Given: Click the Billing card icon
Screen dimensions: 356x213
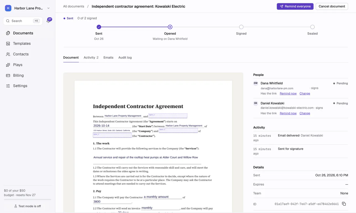Looking at the screenshot, I should [x=8, y=75].
